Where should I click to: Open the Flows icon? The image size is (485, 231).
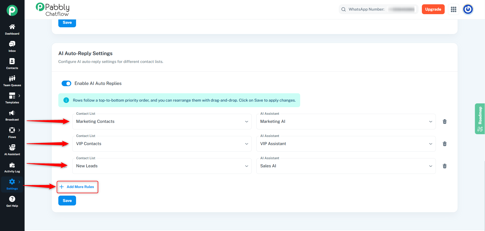coord(12,130)
